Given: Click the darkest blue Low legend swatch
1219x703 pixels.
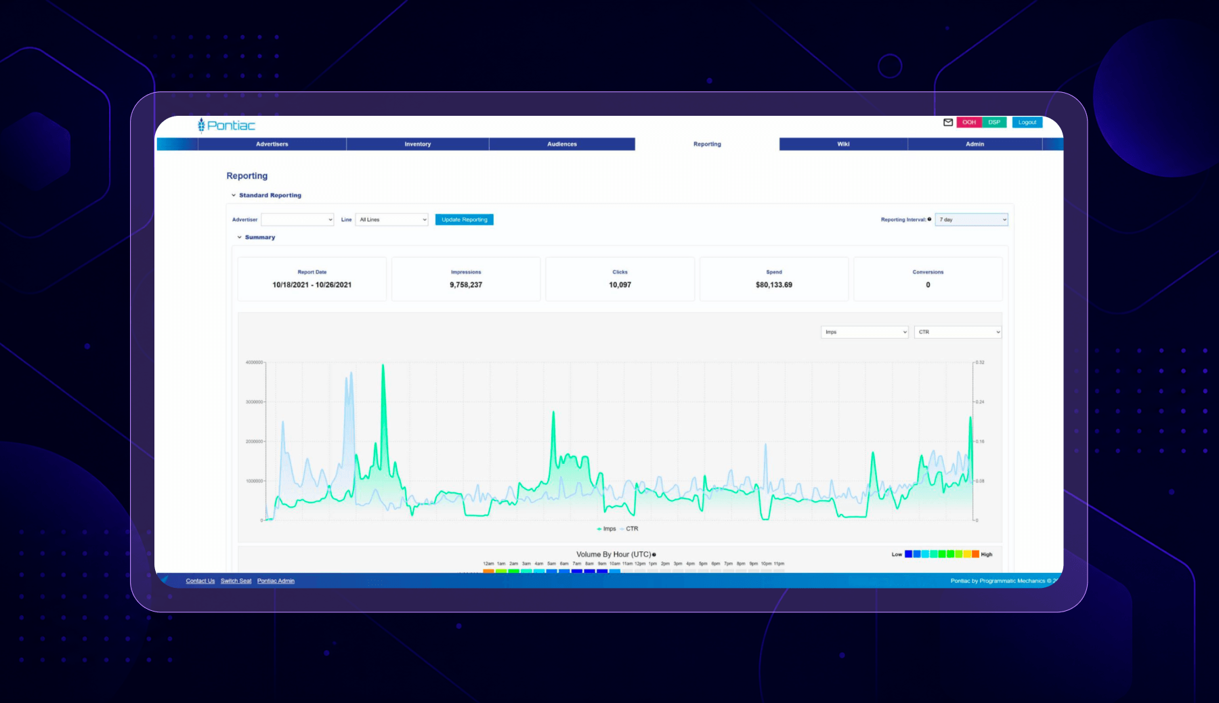Looking at the screenshot, I should pyautogui.click(x=909, y=554).
